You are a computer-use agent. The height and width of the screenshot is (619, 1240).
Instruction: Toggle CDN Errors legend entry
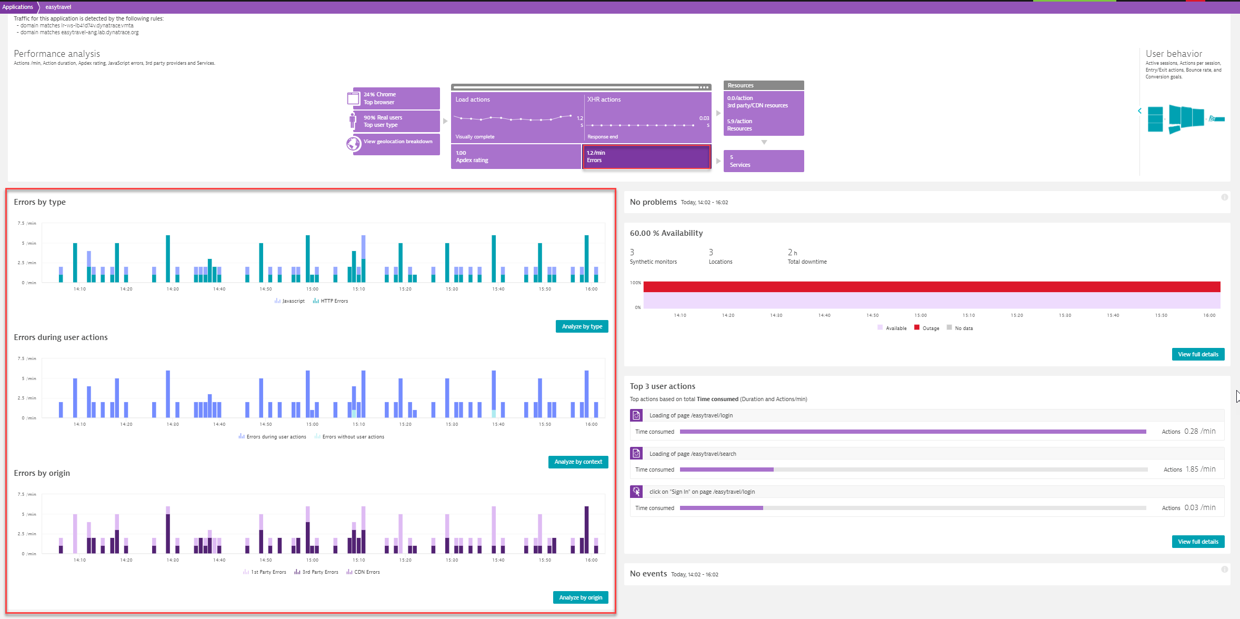coord(363,572)
